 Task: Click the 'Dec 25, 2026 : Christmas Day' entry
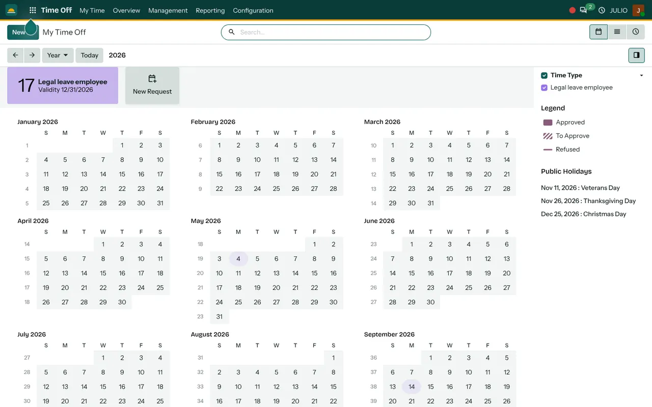(x=584, y=214)
